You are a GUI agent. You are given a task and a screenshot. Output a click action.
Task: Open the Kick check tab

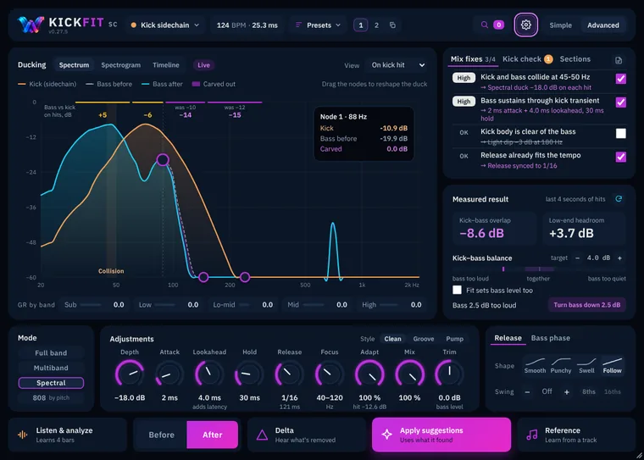tap(527, 59)
